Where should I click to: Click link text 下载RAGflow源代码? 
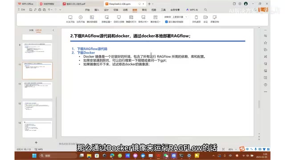coord(92,49)
